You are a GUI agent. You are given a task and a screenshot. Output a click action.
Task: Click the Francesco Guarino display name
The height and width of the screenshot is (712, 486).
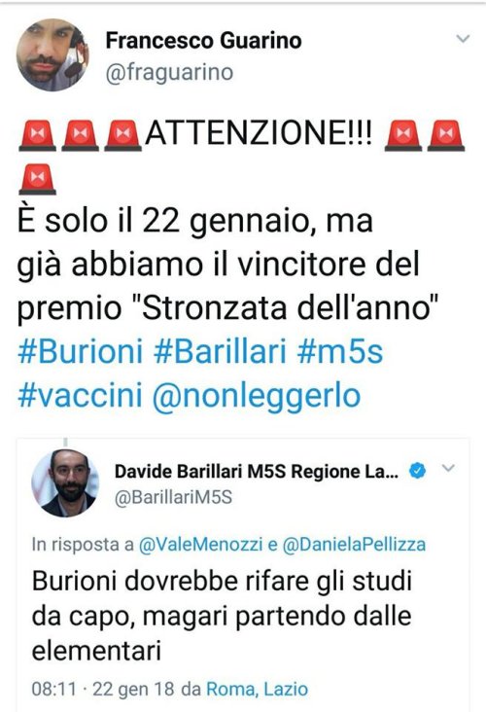point(204,41)
